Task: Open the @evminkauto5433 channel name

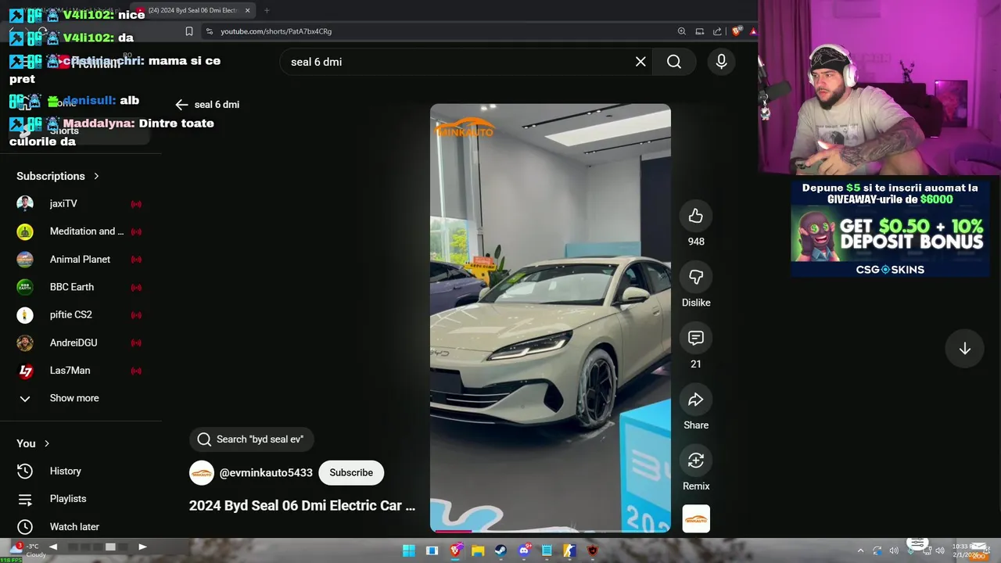Action: tap(266, 473)
